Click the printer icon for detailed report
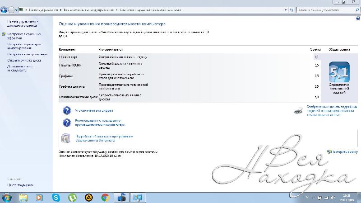Image resolution: width=361 pixels, height=203 pixels. [x=298, y=110]
